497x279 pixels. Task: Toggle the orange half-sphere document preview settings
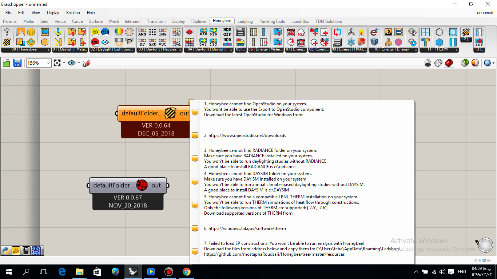[475, 63]
